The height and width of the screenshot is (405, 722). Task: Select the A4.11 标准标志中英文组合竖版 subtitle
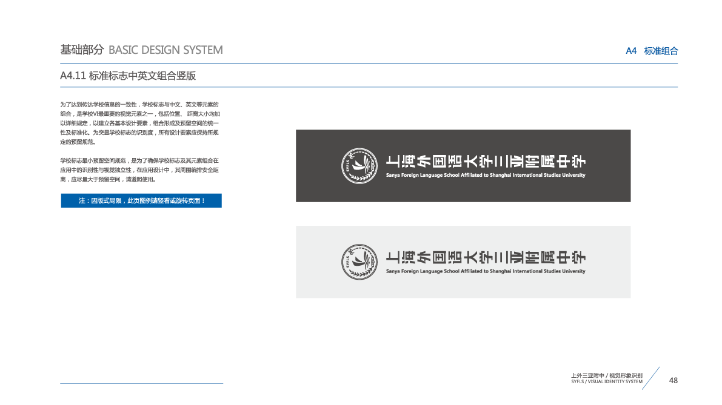pos(128,76)
